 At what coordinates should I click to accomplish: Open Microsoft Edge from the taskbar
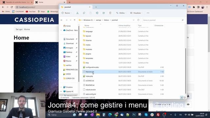(x=110, y=115)
